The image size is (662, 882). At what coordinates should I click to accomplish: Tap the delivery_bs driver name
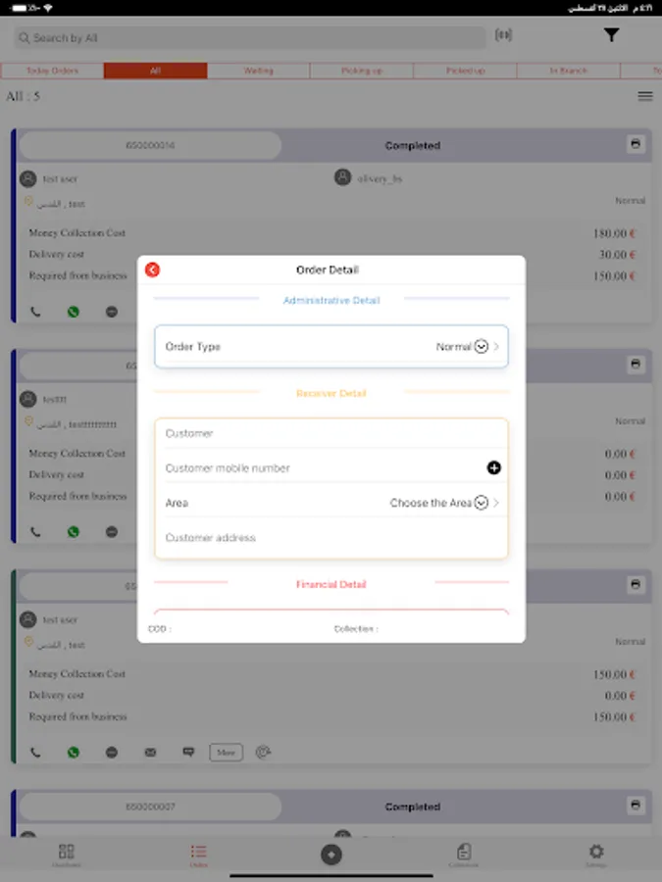380,179
